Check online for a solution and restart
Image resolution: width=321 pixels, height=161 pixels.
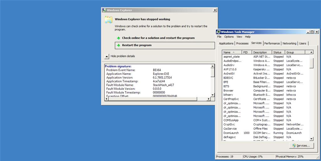158,38
